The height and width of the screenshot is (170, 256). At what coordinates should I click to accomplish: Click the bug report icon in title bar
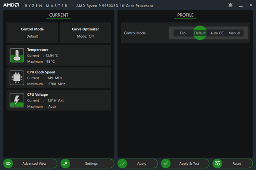[x=230, y=5]
